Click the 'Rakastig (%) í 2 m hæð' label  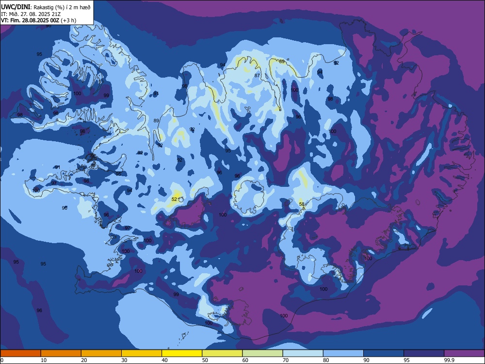(x=62, y=7)
